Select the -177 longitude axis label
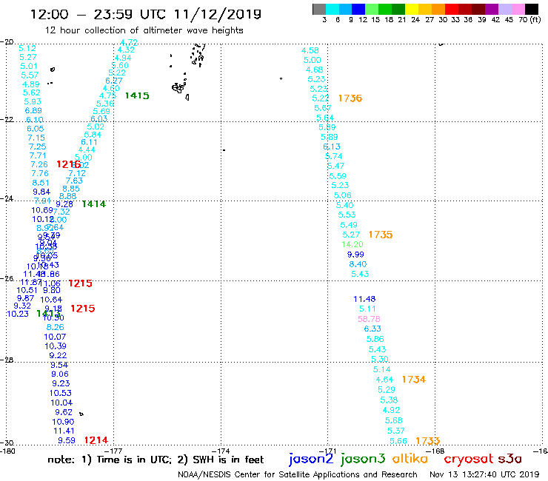The image size is (548, 481). [x=113, y=451]
